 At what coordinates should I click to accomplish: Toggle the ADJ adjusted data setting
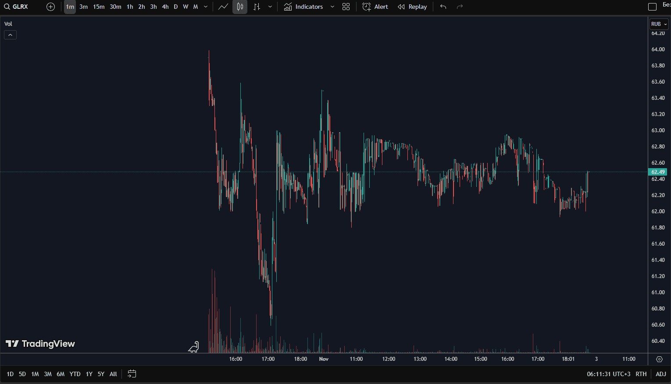(x=660, y=374)
